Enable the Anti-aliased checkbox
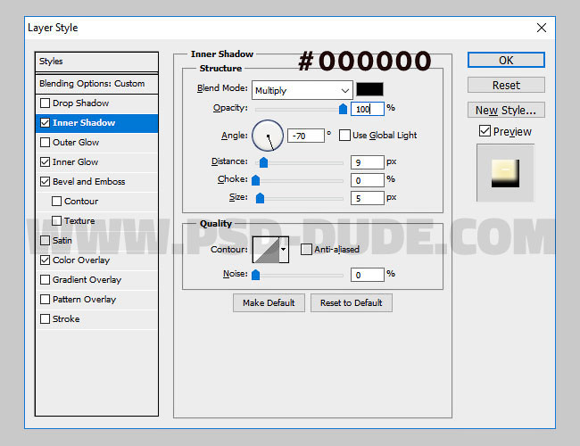The height and width of the screenshot is (446, 580). pos(306,249)
